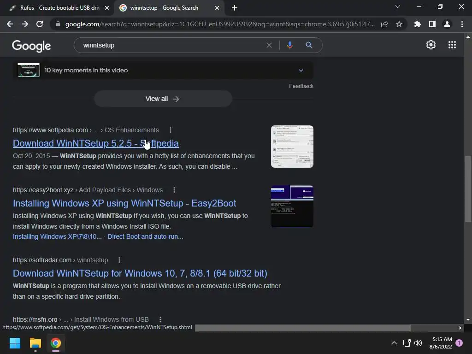The height and width of the screenshot is (354, 472).
Task: Click the vertical page scrollbar thumb
Action: (x=468, y=189)
